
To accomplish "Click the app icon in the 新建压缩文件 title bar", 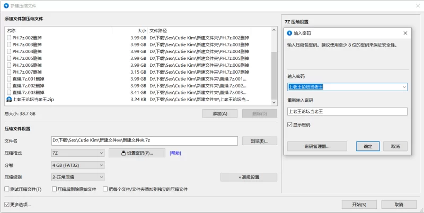I will (x=6, y=5).
